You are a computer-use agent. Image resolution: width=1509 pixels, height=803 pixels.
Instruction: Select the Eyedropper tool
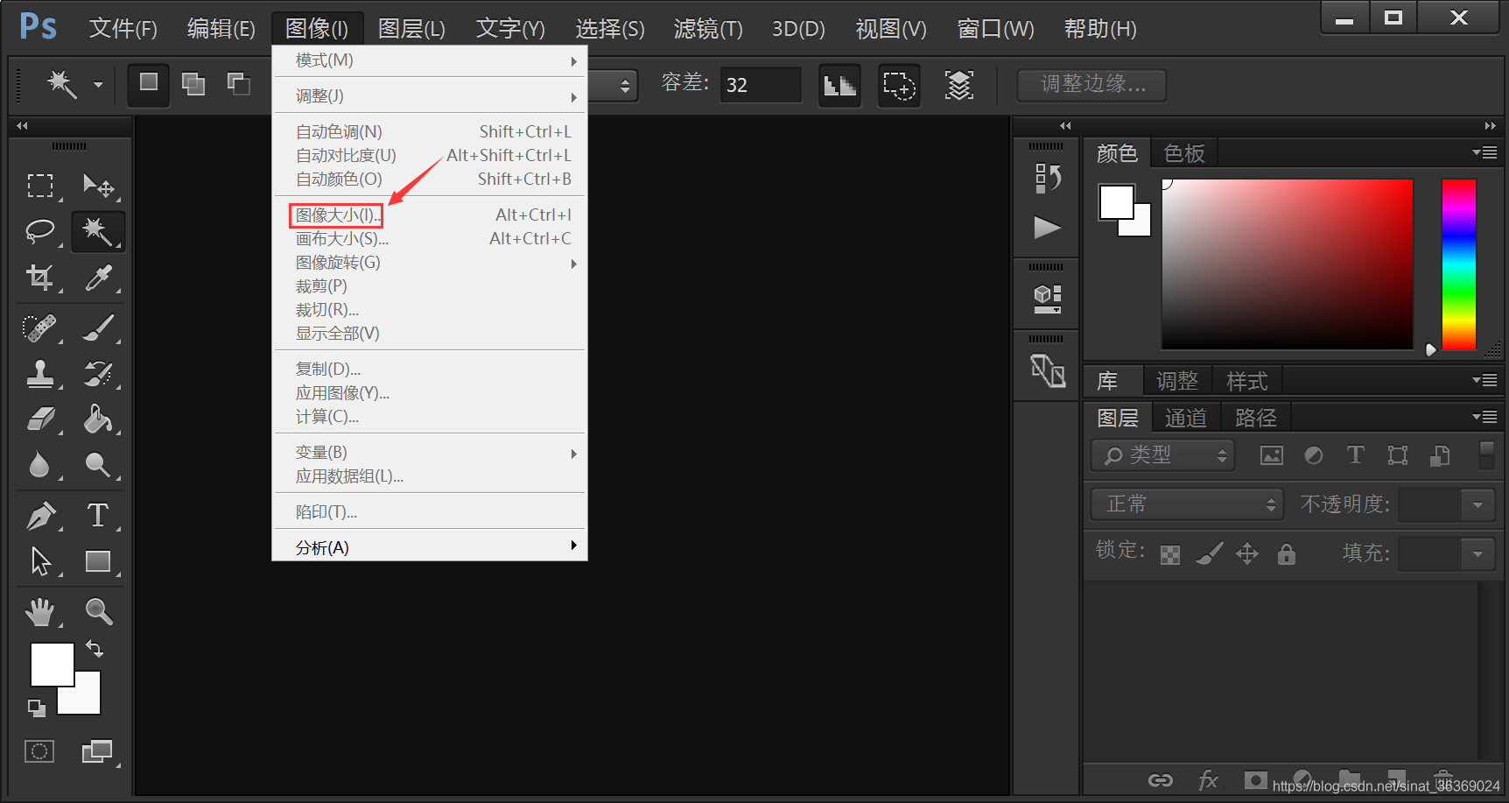coord(98,278)
